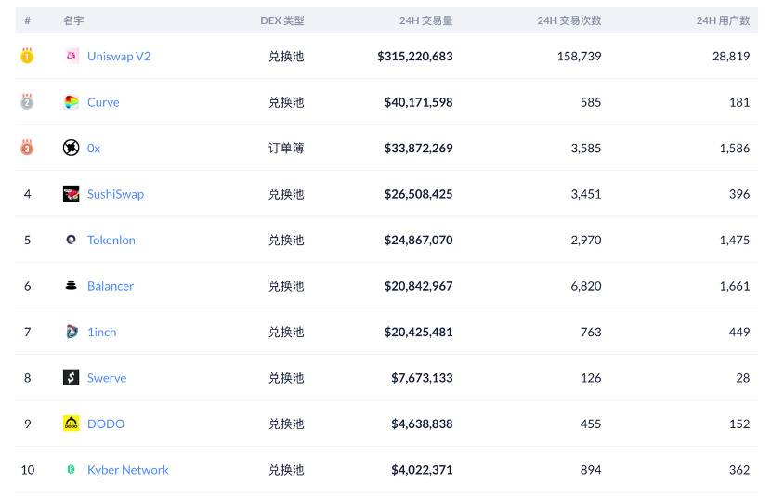Viewport: 771px width, 496px height.
Task: Click the Kyber Network green logo icon
Action: click(71, 470)
